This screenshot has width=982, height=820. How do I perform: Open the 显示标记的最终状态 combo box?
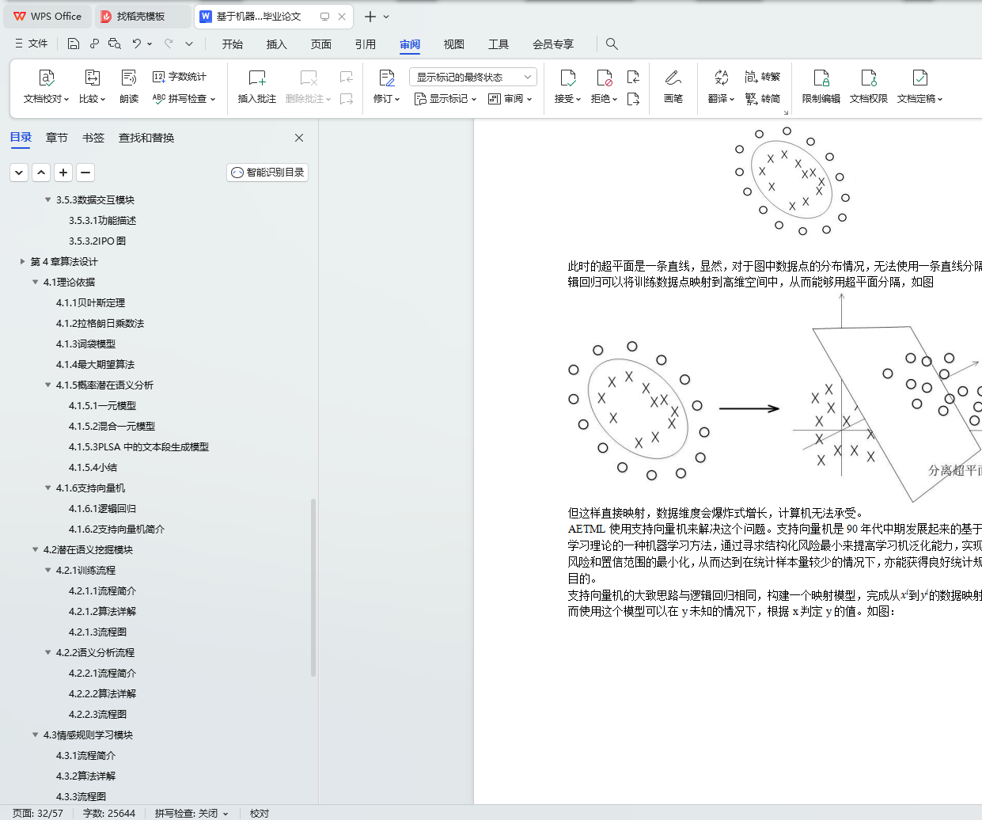pos(473,77)
